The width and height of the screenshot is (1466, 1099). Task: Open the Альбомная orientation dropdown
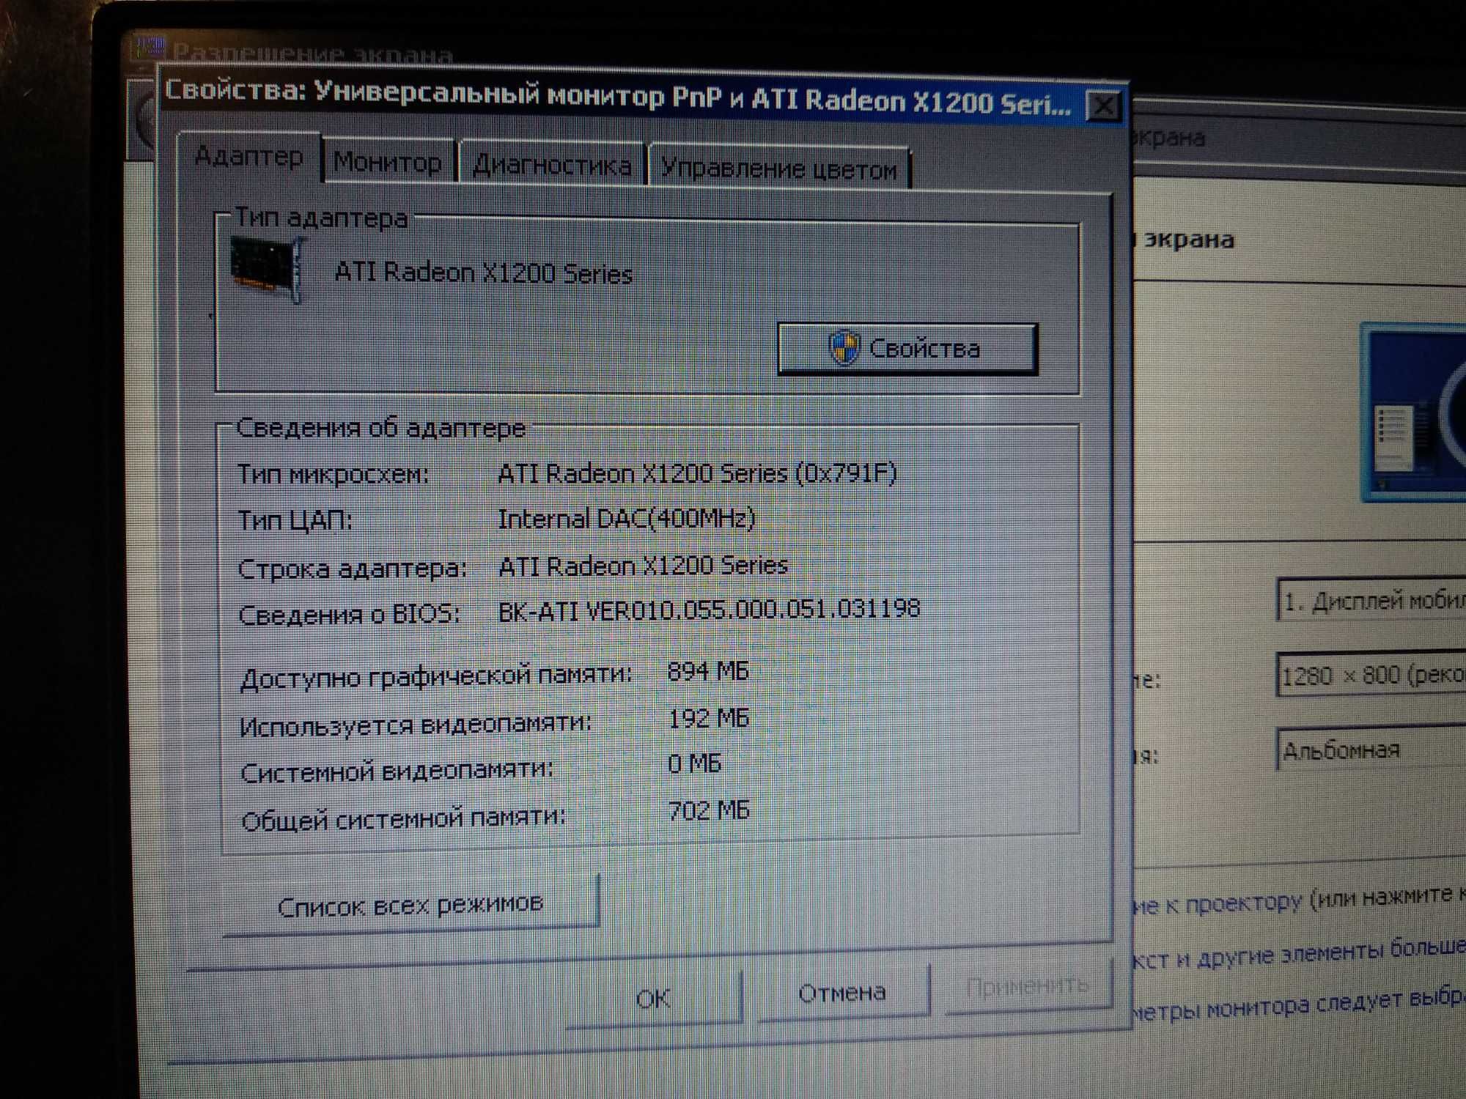[1371, 749]
